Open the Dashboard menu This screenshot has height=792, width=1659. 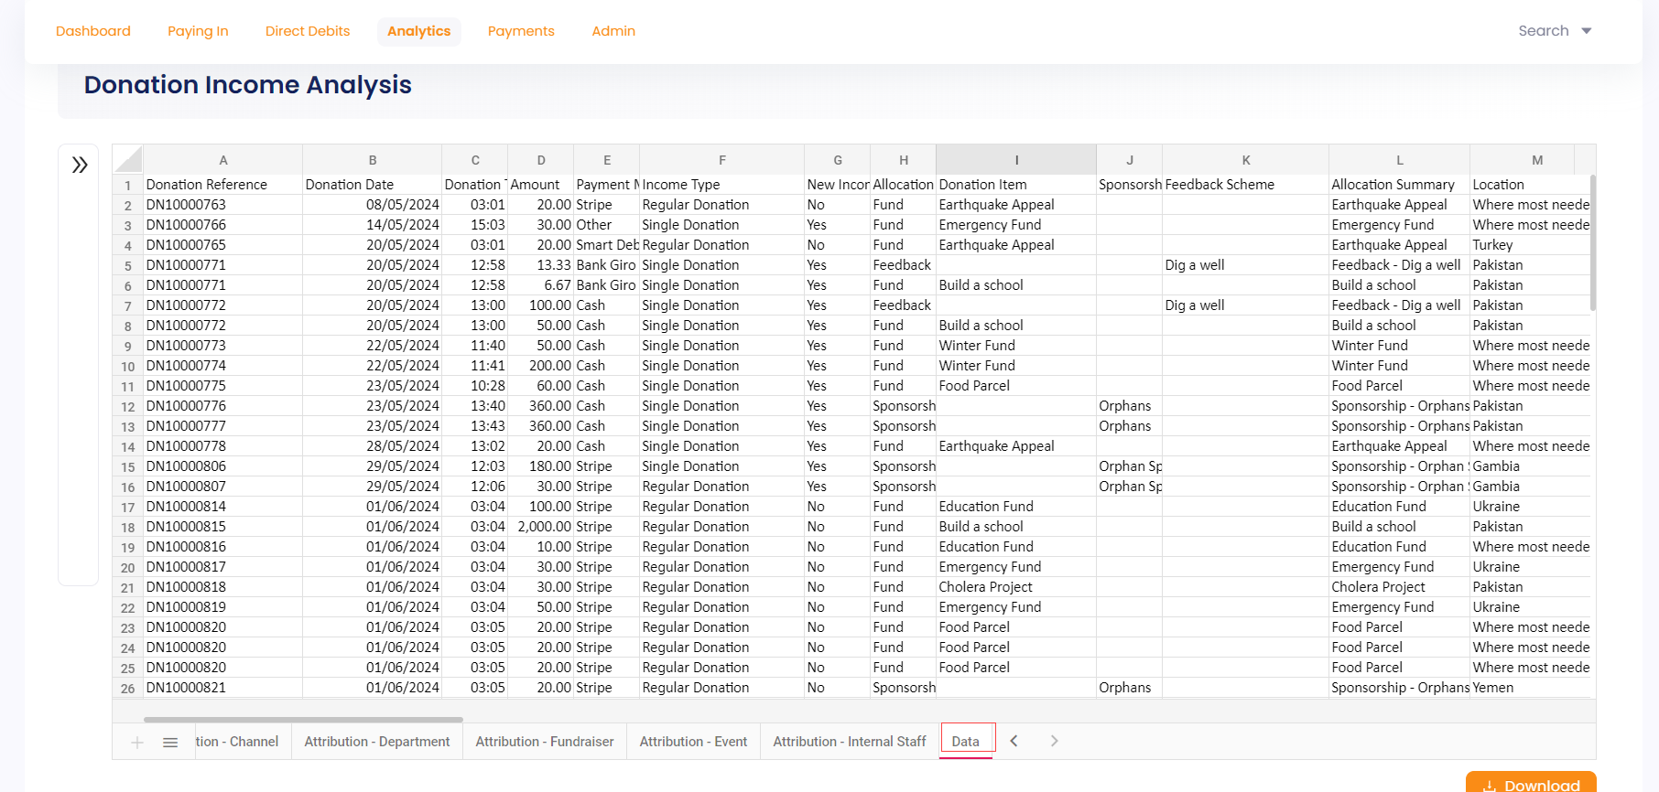tap(93, 31)
